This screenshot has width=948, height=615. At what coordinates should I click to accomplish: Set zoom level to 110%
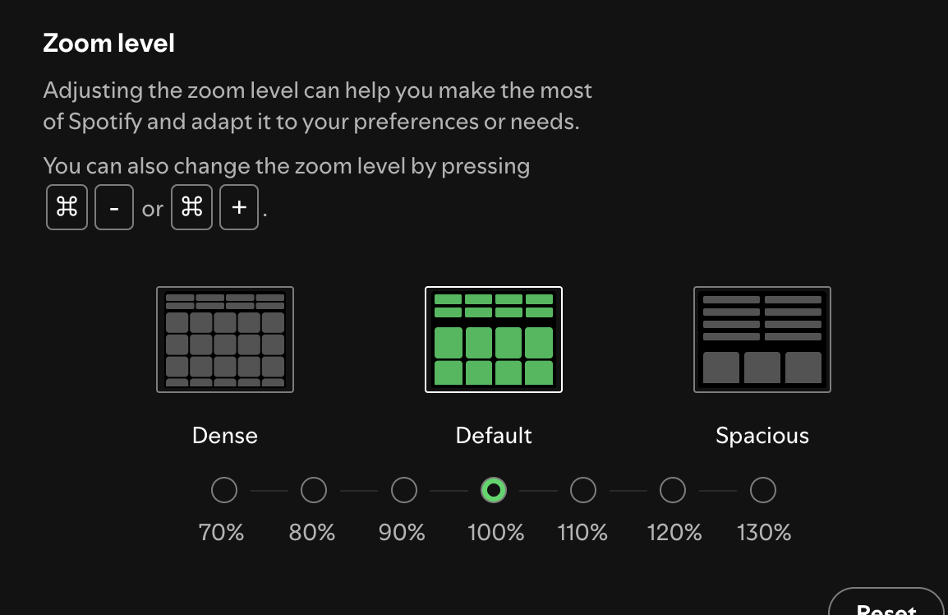pos(582,490)
